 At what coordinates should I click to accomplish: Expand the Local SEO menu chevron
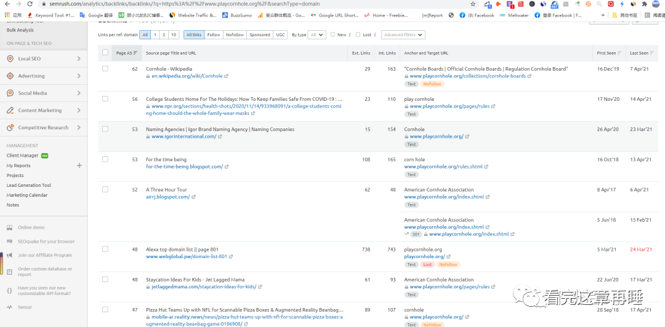point(79,58)
